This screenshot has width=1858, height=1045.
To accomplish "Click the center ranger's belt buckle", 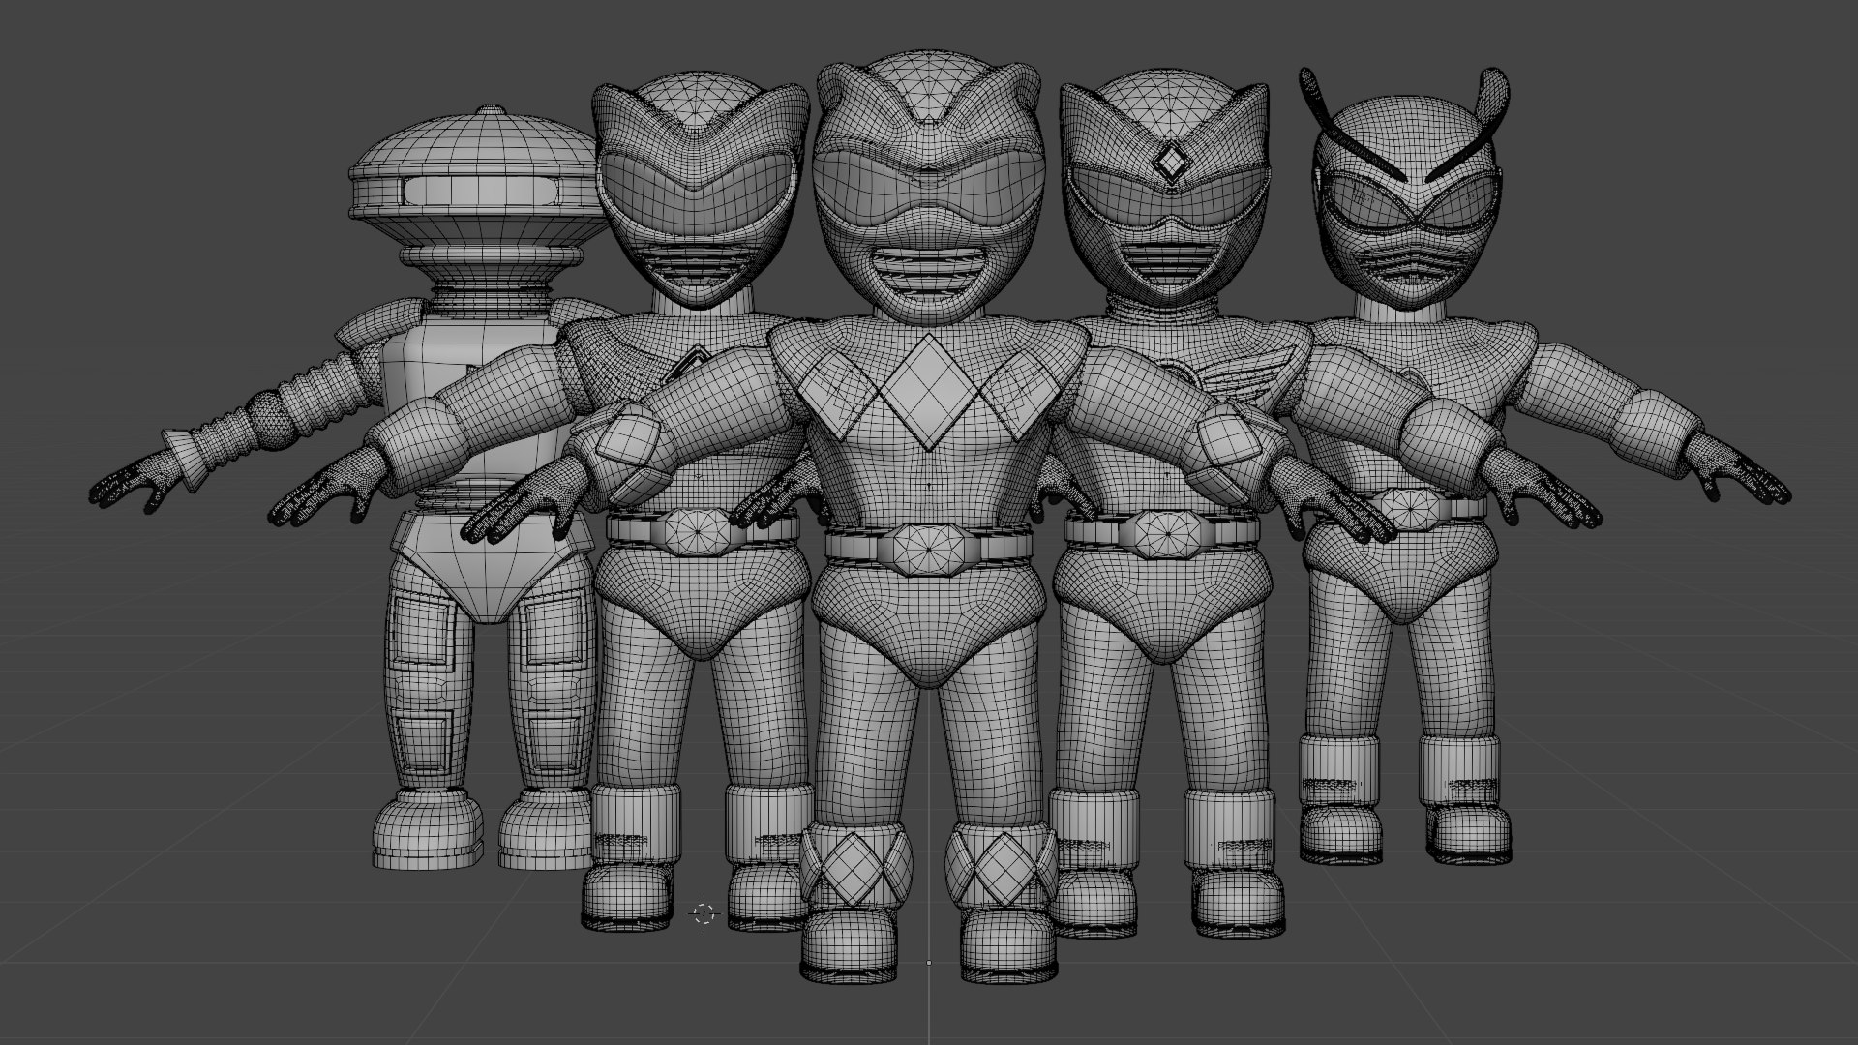I will point(928,548).
